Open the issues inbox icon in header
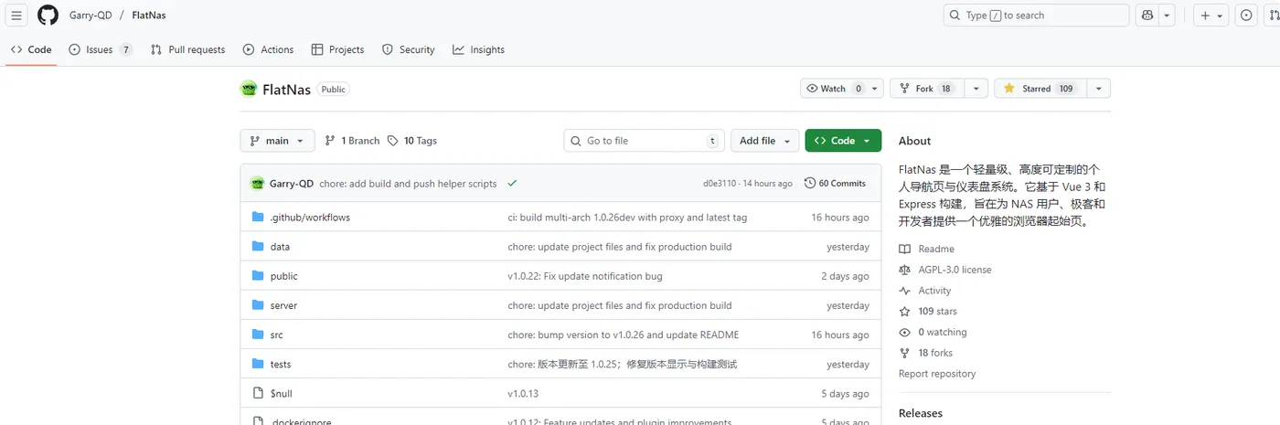1280x425 pixels. pyautogui.click(x=1246, y=16)
